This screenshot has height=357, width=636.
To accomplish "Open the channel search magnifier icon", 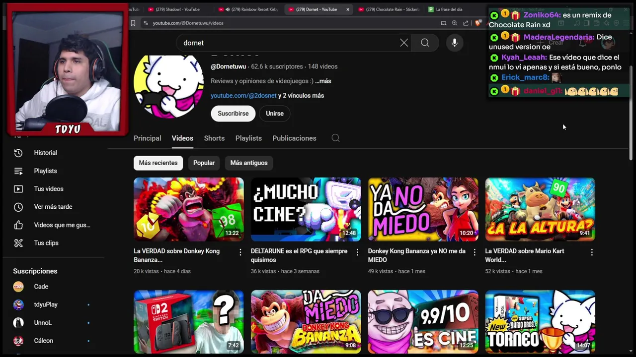I will click(336, 138).
